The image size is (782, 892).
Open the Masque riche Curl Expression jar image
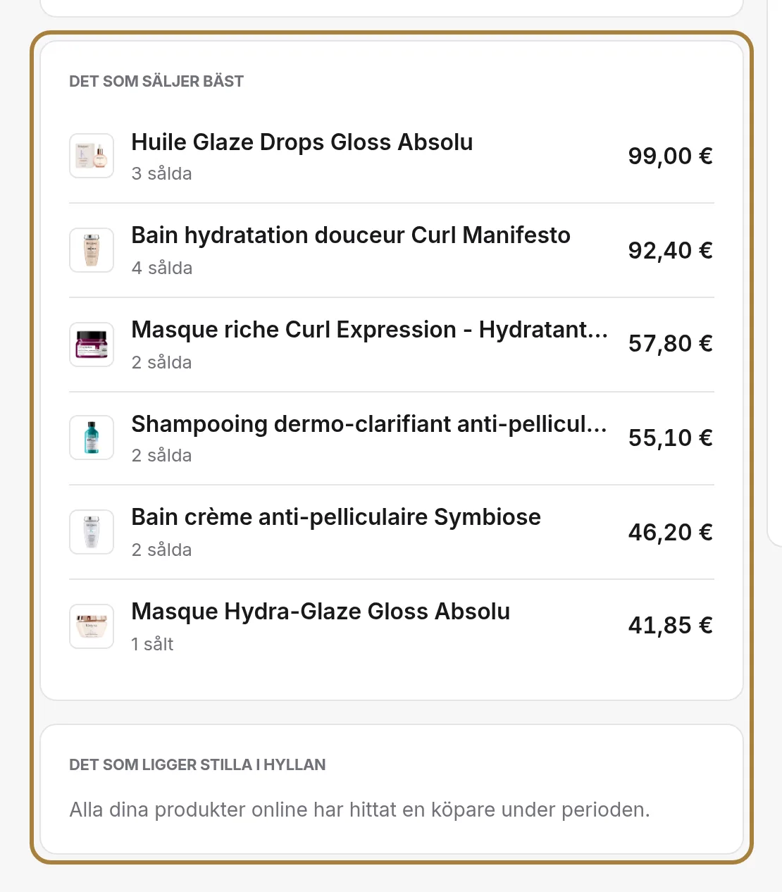(92, 345)
